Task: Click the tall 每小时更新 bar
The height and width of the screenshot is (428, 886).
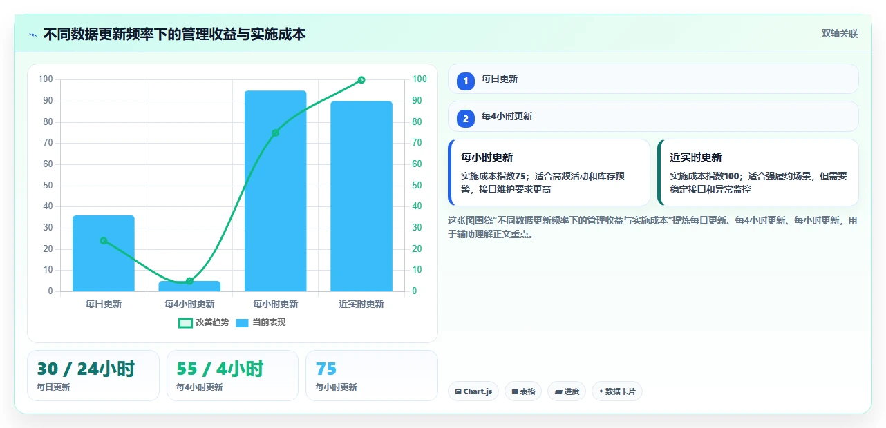Action: 275,191
